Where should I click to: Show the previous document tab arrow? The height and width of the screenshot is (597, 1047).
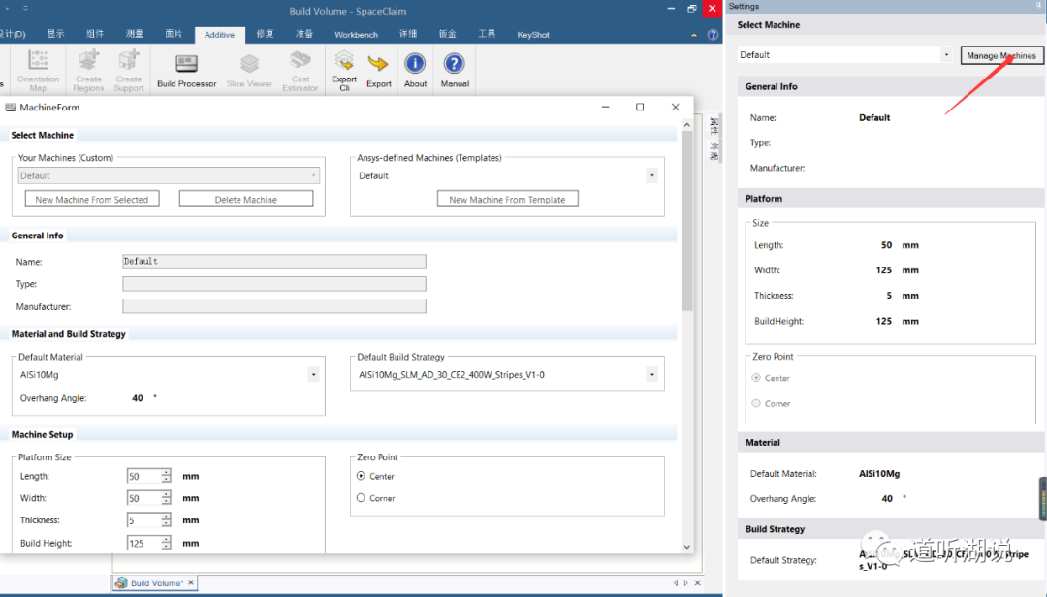point(675,583)
